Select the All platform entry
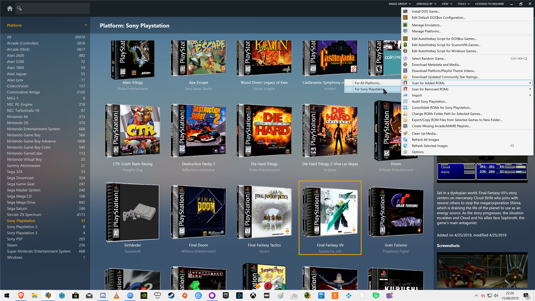The image size is (535, 301). tap(46, 37)
